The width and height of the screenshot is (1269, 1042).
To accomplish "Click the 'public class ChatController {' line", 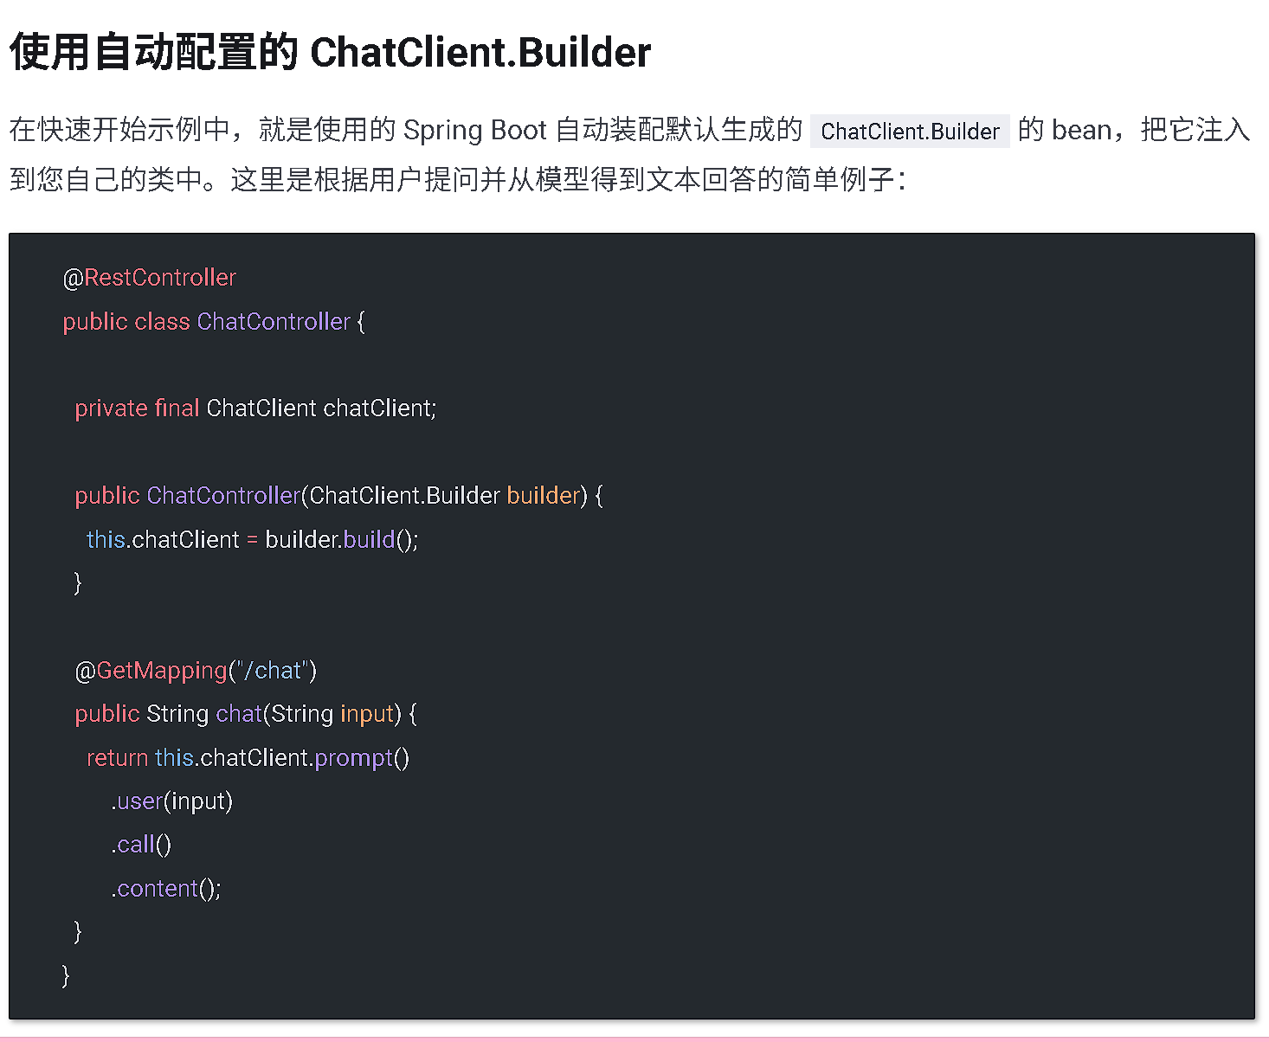I will pos(214,322).
